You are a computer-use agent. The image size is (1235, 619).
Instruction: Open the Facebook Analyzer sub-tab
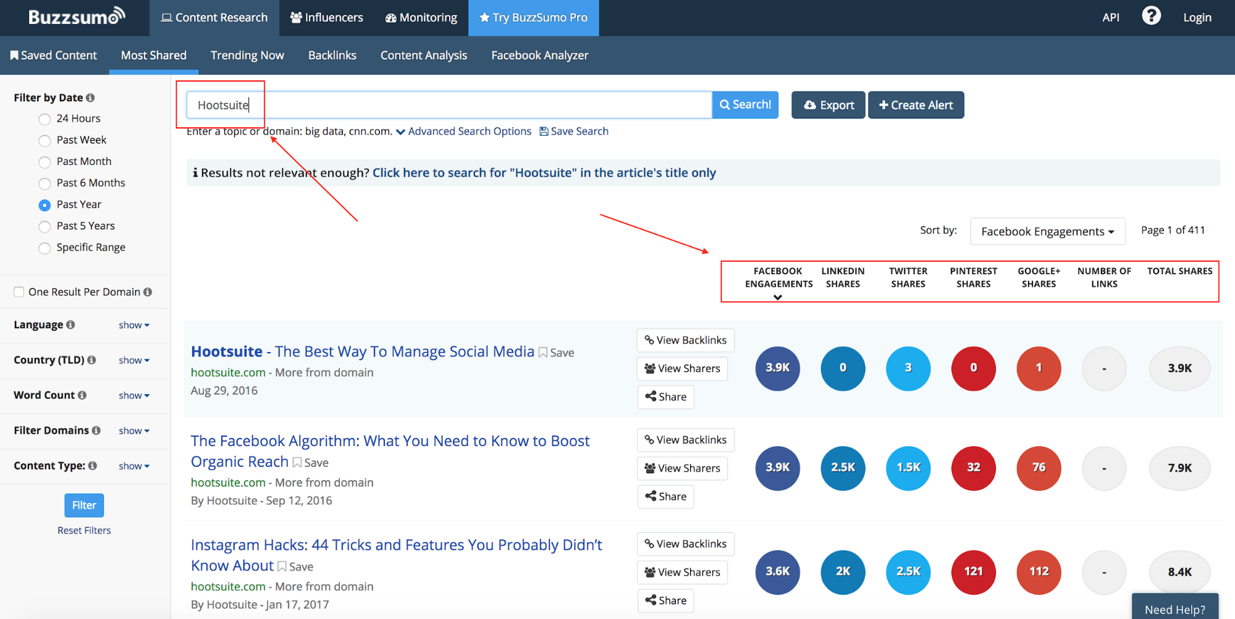(540, 56)
